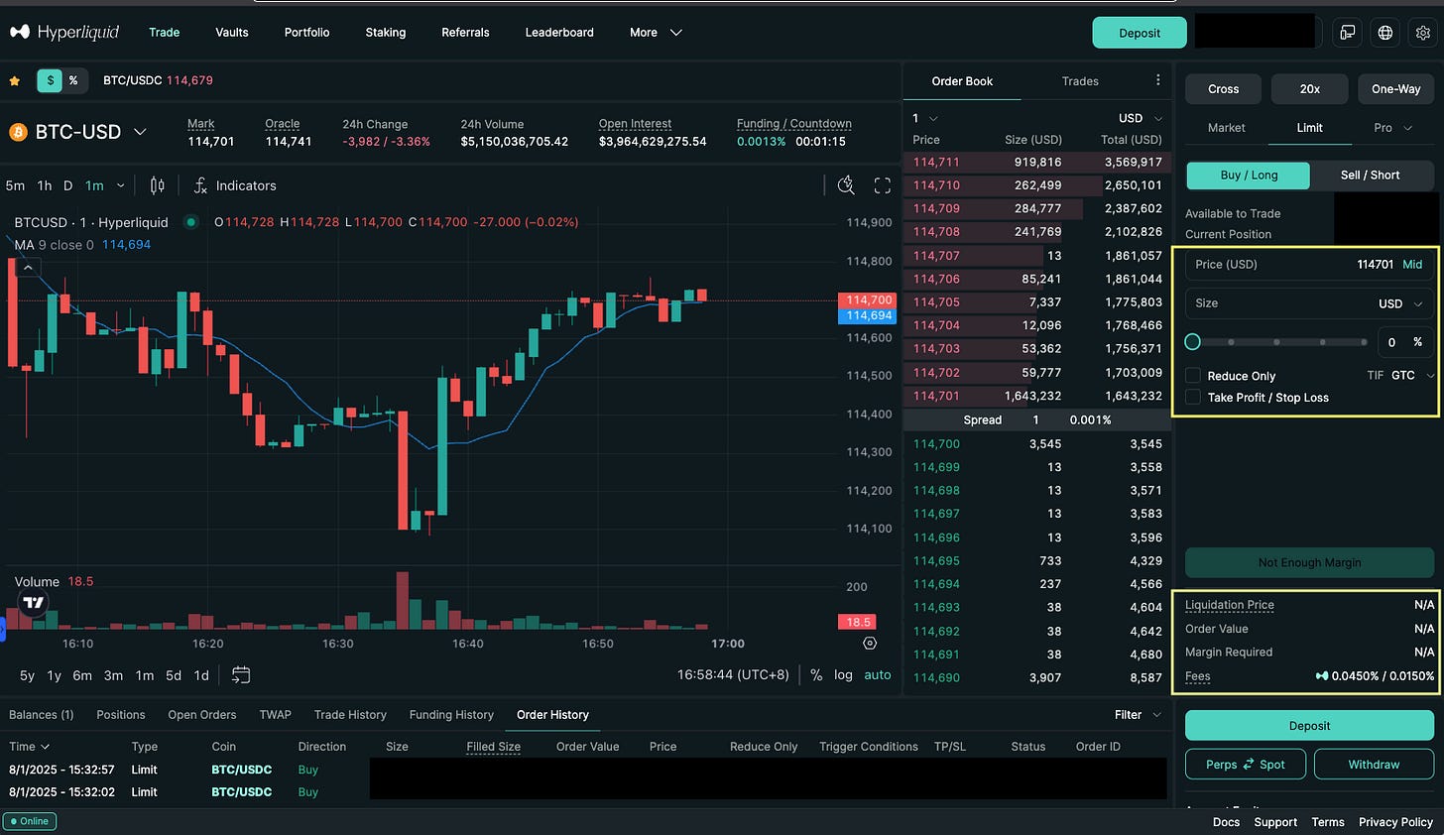Select Sell / Short side
This screenshot has width=1444, height=835.
(1371, 175)
